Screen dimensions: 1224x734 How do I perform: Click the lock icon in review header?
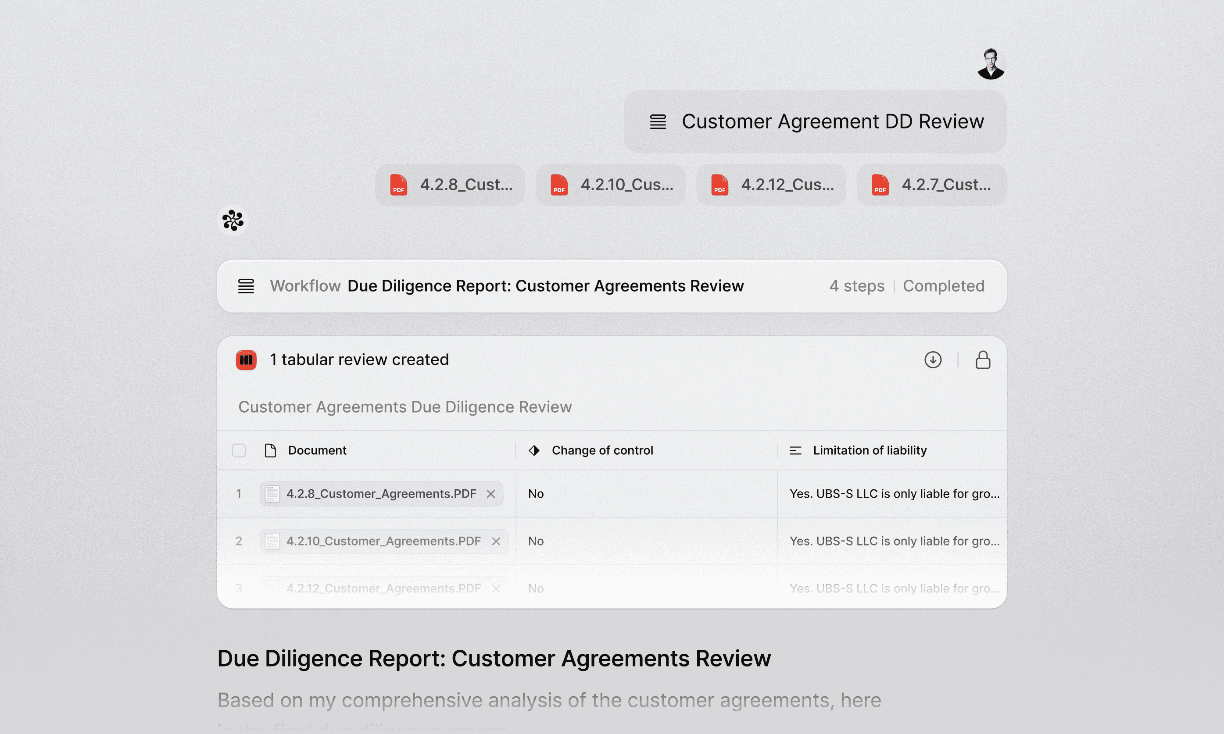coord(983,360)
